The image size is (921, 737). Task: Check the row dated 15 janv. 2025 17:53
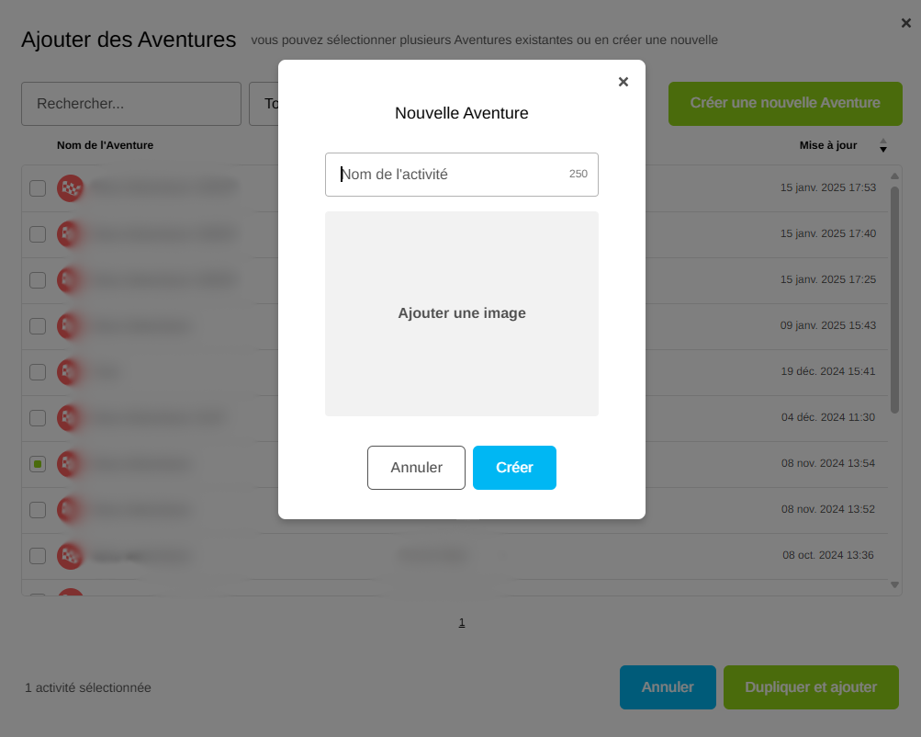(x=38, y=188)
